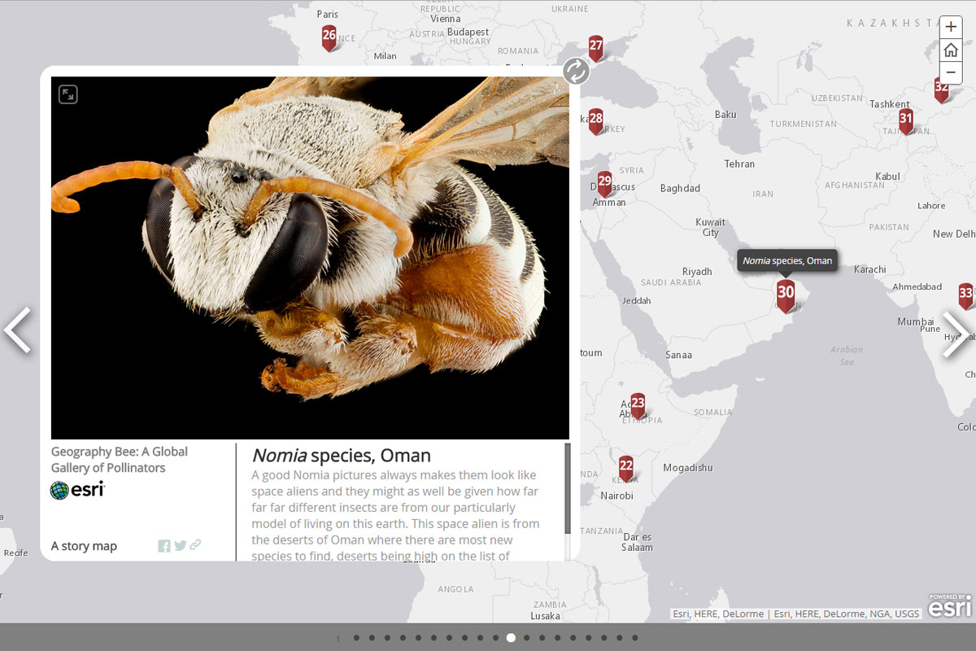Share story map on Twitter
The width and height of the screenshot is (976, 651).
(x=180, y=546)
